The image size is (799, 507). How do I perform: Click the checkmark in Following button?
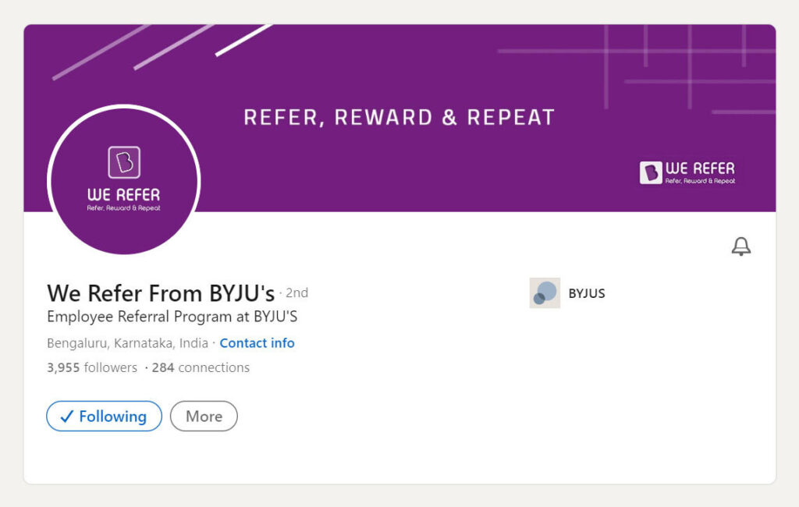pos(67,417)
